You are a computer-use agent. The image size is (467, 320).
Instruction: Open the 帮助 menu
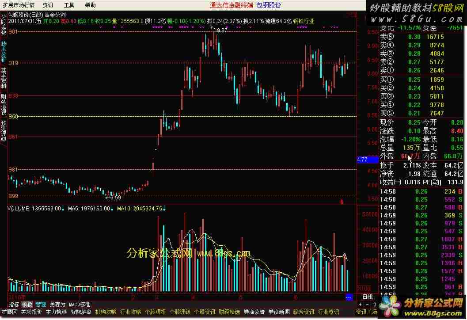pos(90,5)
